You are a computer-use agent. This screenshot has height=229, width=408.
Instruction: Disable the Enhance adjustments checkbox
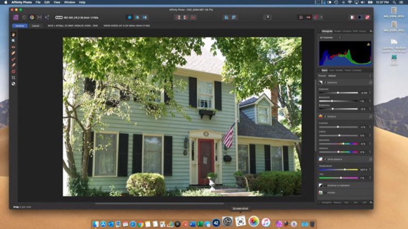(x=325, y=116)
